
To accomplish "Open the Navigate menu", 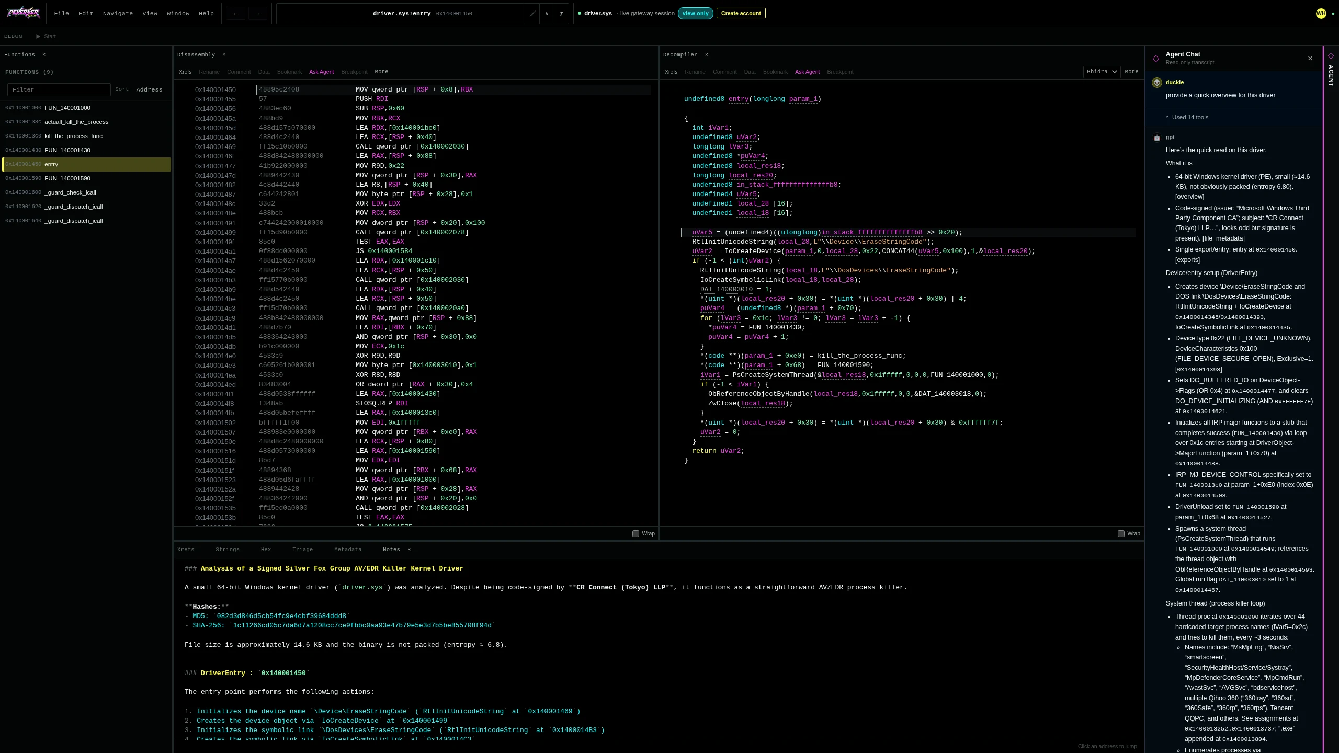I will point(118,14).
